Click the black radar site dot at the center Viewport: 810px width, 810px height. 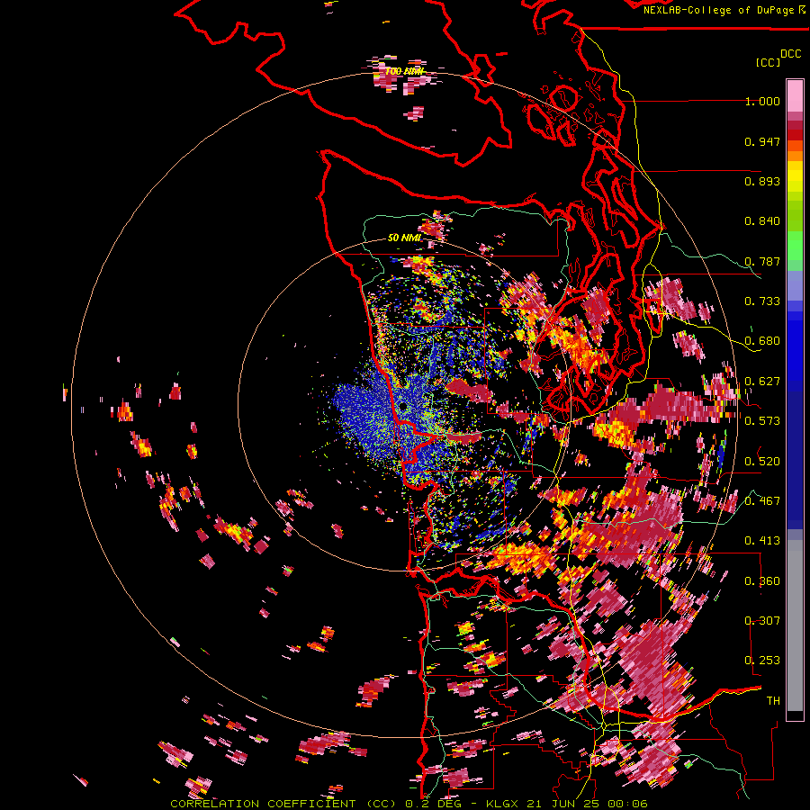pyautogui.click(x=403, y=407)
